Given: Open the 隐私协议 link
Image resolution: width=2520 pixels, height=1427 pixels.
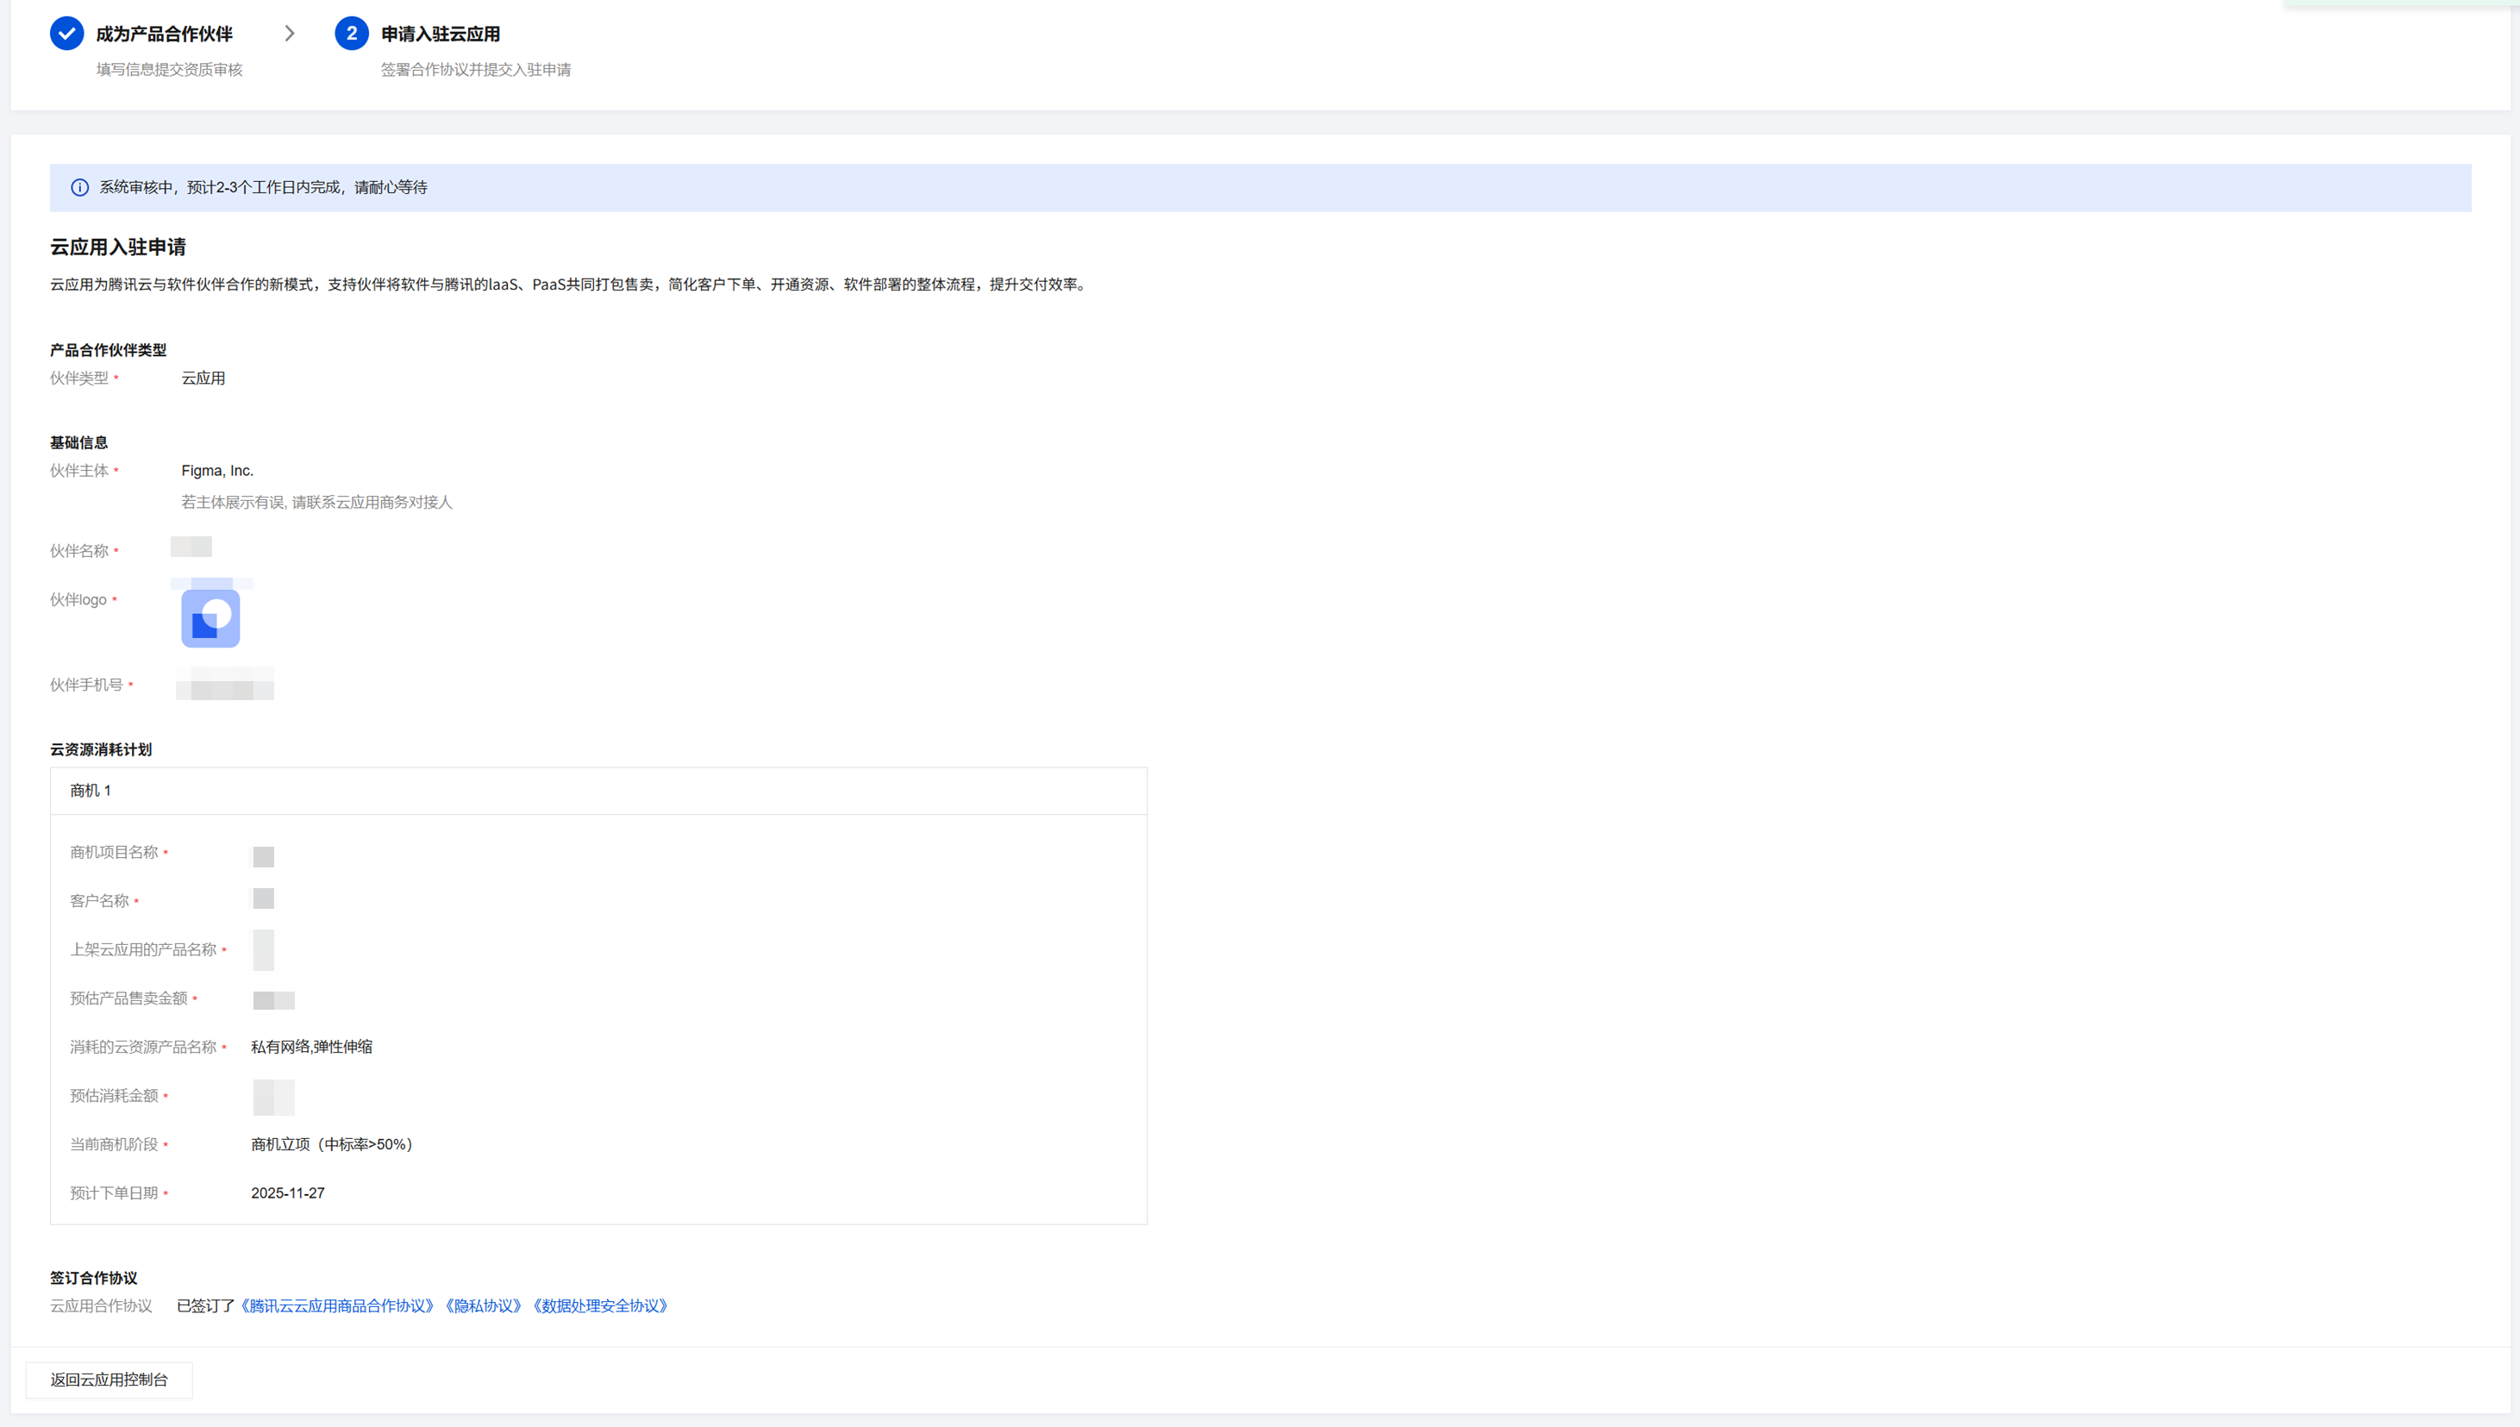Looking at the screenshot, I should 483,1305.
